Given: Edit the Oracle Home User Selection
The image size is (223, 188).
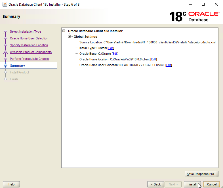Looking at the screenshot, I should (x=169, y=65).
